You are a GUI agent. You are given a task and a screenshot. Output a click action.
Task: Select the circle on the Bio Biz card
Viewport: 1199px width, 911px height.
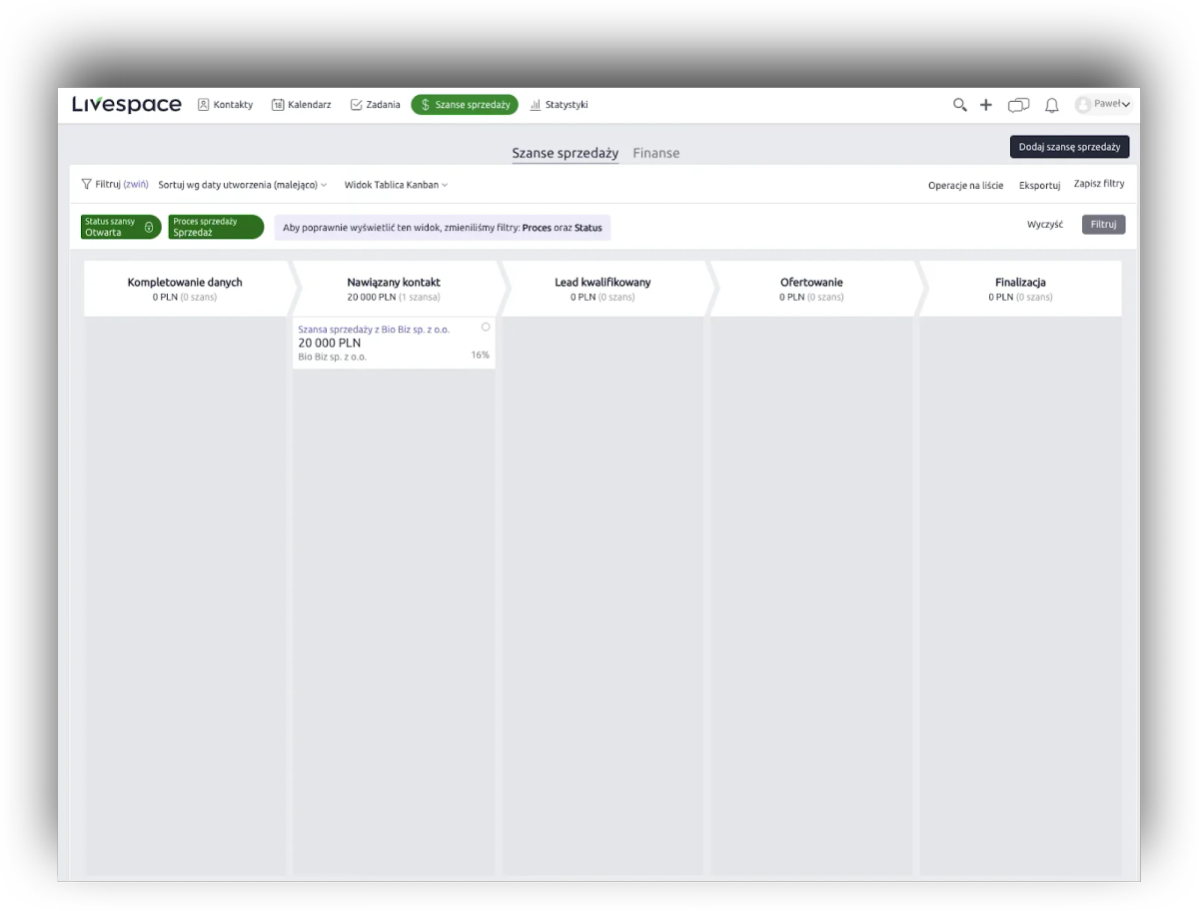[486, 327]
